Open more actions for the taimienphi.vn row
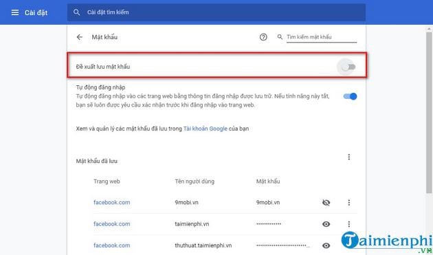 [x=348, y=224]
